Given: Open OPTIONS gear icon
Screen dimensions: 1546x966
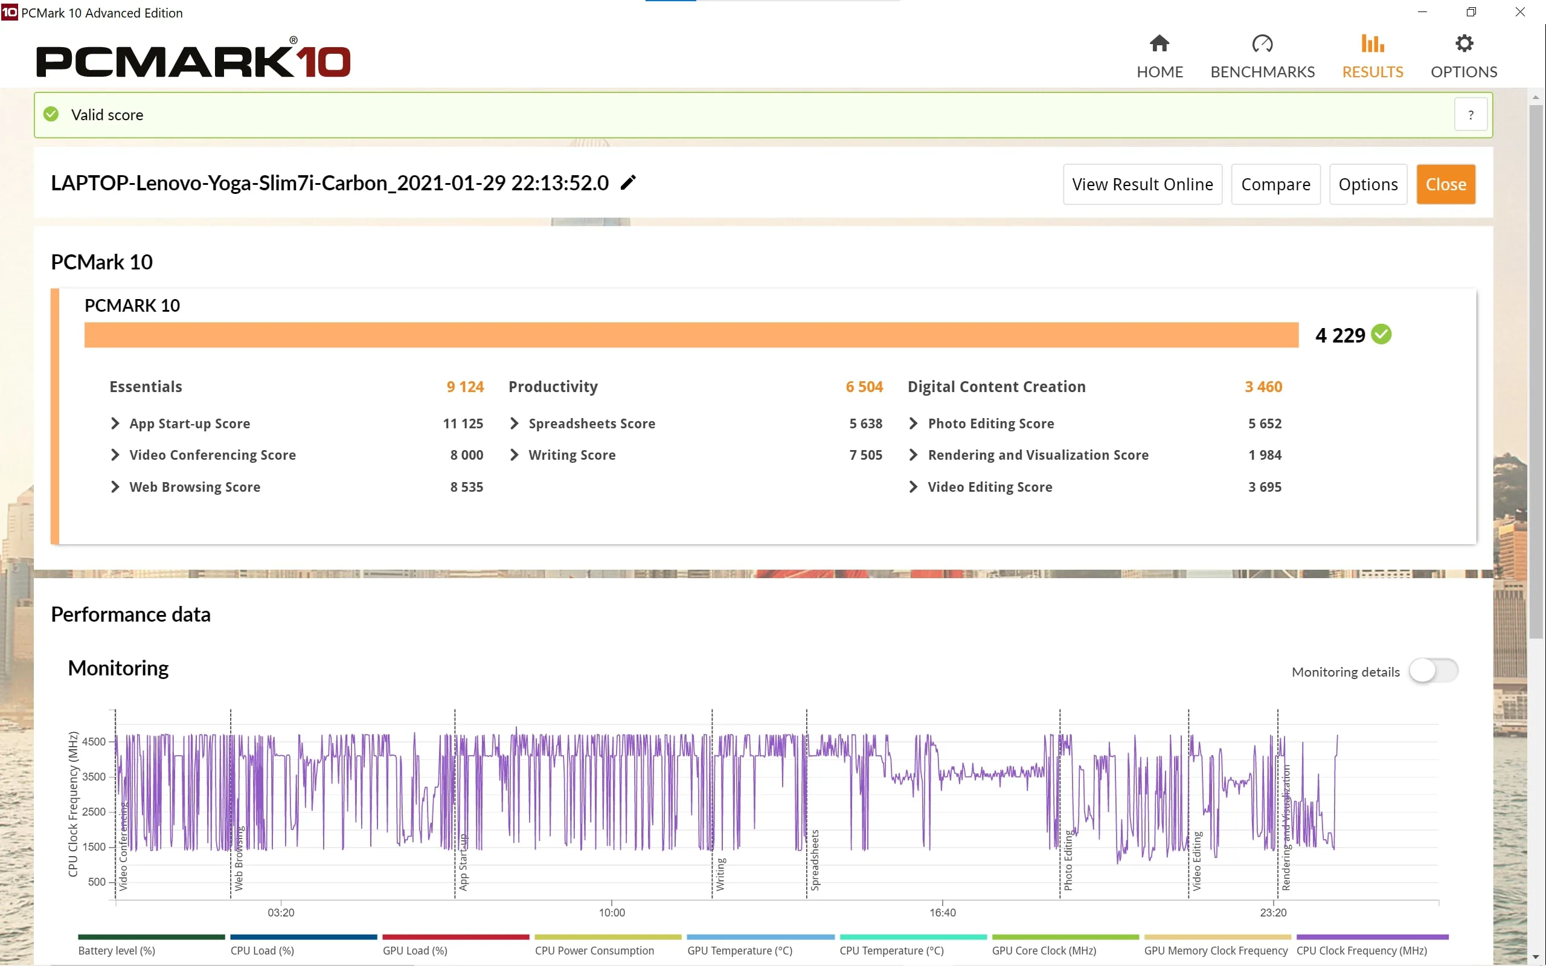Looking at the screenshot, I should tap(1464, 43).
